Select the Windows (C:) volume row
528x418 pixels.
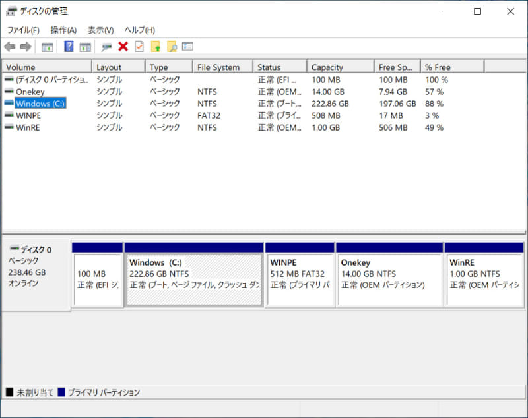pos(40,104)
